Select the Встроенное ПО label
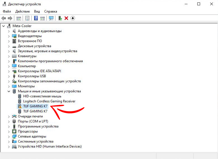Screen dimensions: 218x159 click(x=30, y=41)
